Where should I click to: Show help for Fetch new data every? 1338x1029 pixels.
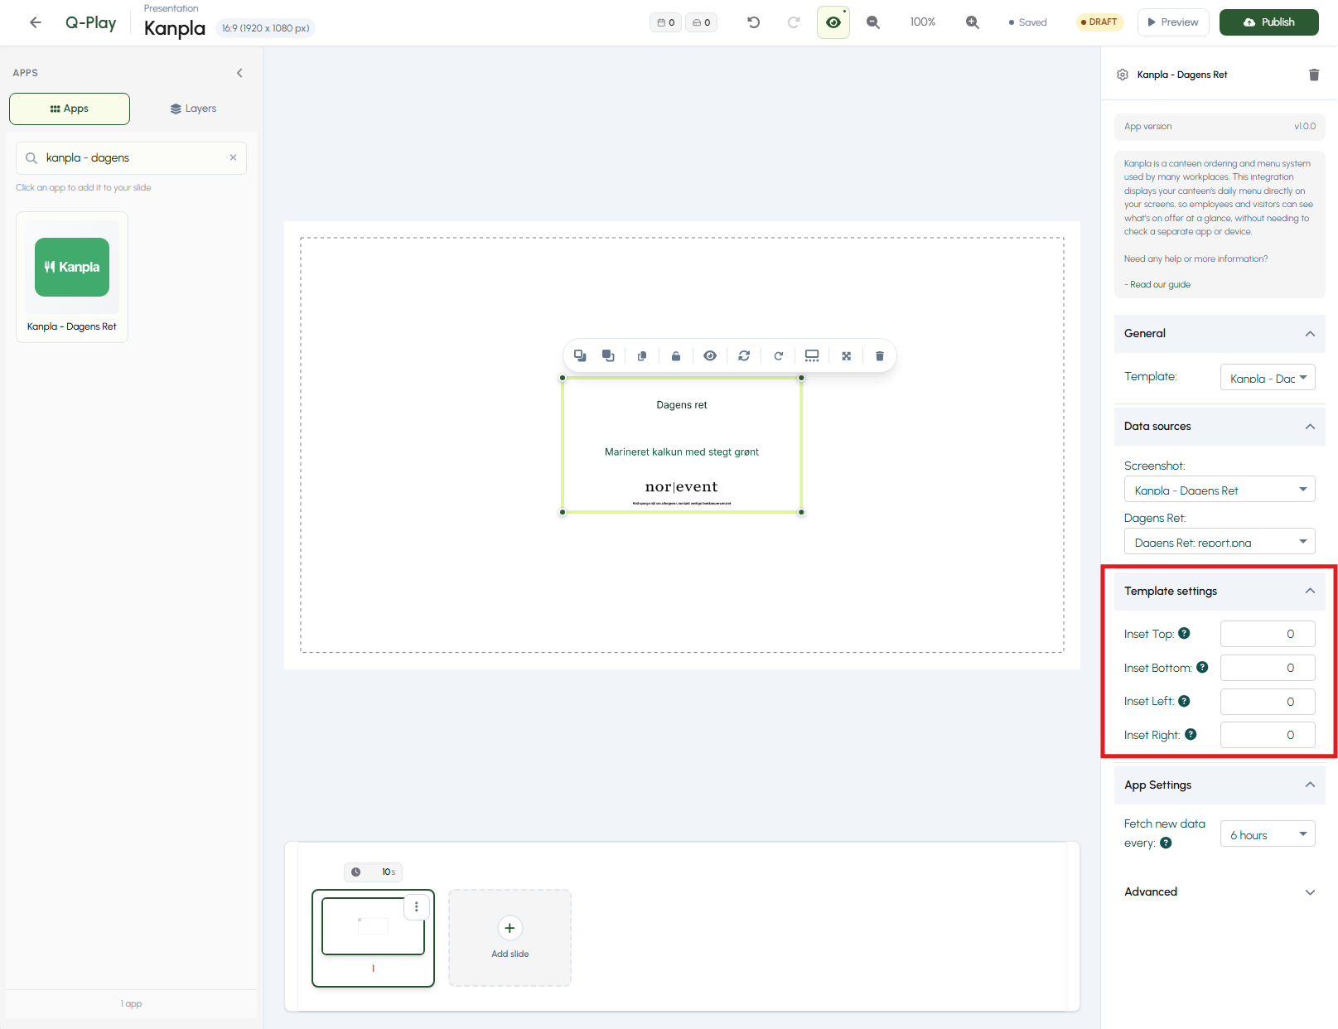[x=1166, y=843]
